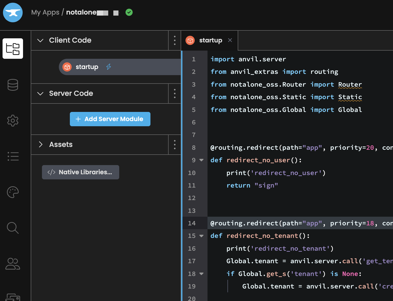Open the App Browser sidebar icon
This screenshot has width=393, height=301.
(13, 49)
